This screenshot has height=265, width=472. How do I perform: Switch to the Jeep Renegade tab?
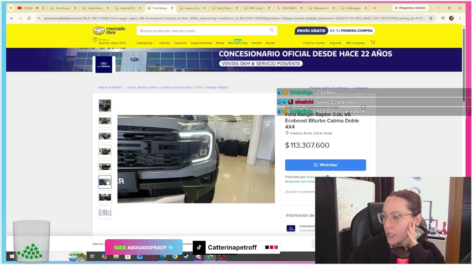(x=95, y=8)
